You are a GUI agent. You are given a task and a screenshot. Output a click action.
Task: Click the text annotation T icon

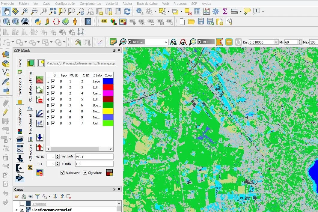tap(257, 11)
